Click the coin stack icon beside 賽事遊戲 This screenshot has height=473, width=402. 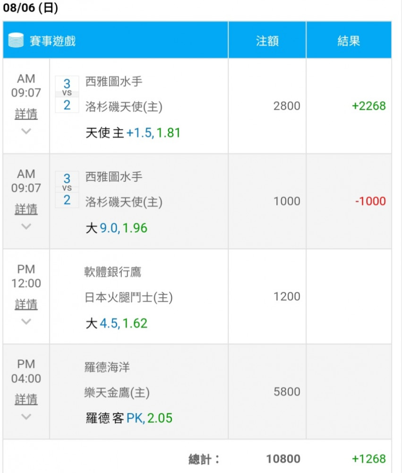coord(16,40)
